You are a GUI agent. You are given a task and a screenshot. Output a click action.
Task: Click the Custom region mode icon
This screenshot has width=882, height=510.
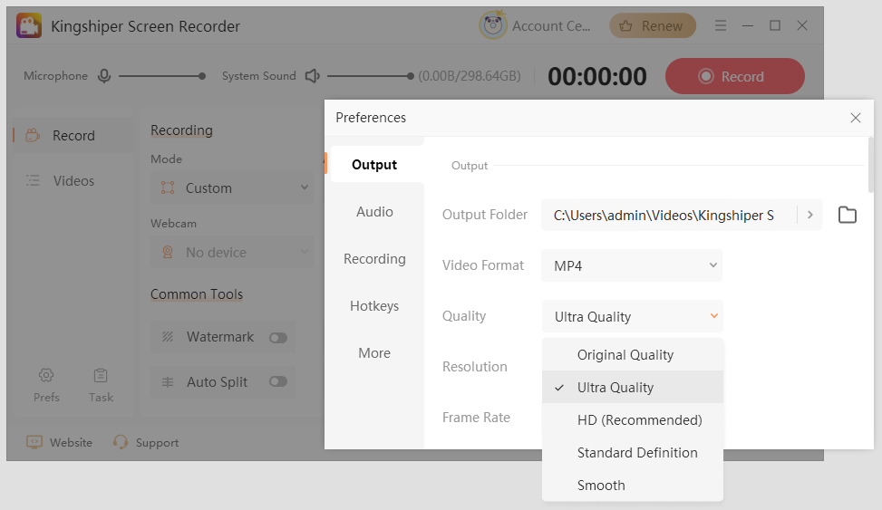coord(168,188)
